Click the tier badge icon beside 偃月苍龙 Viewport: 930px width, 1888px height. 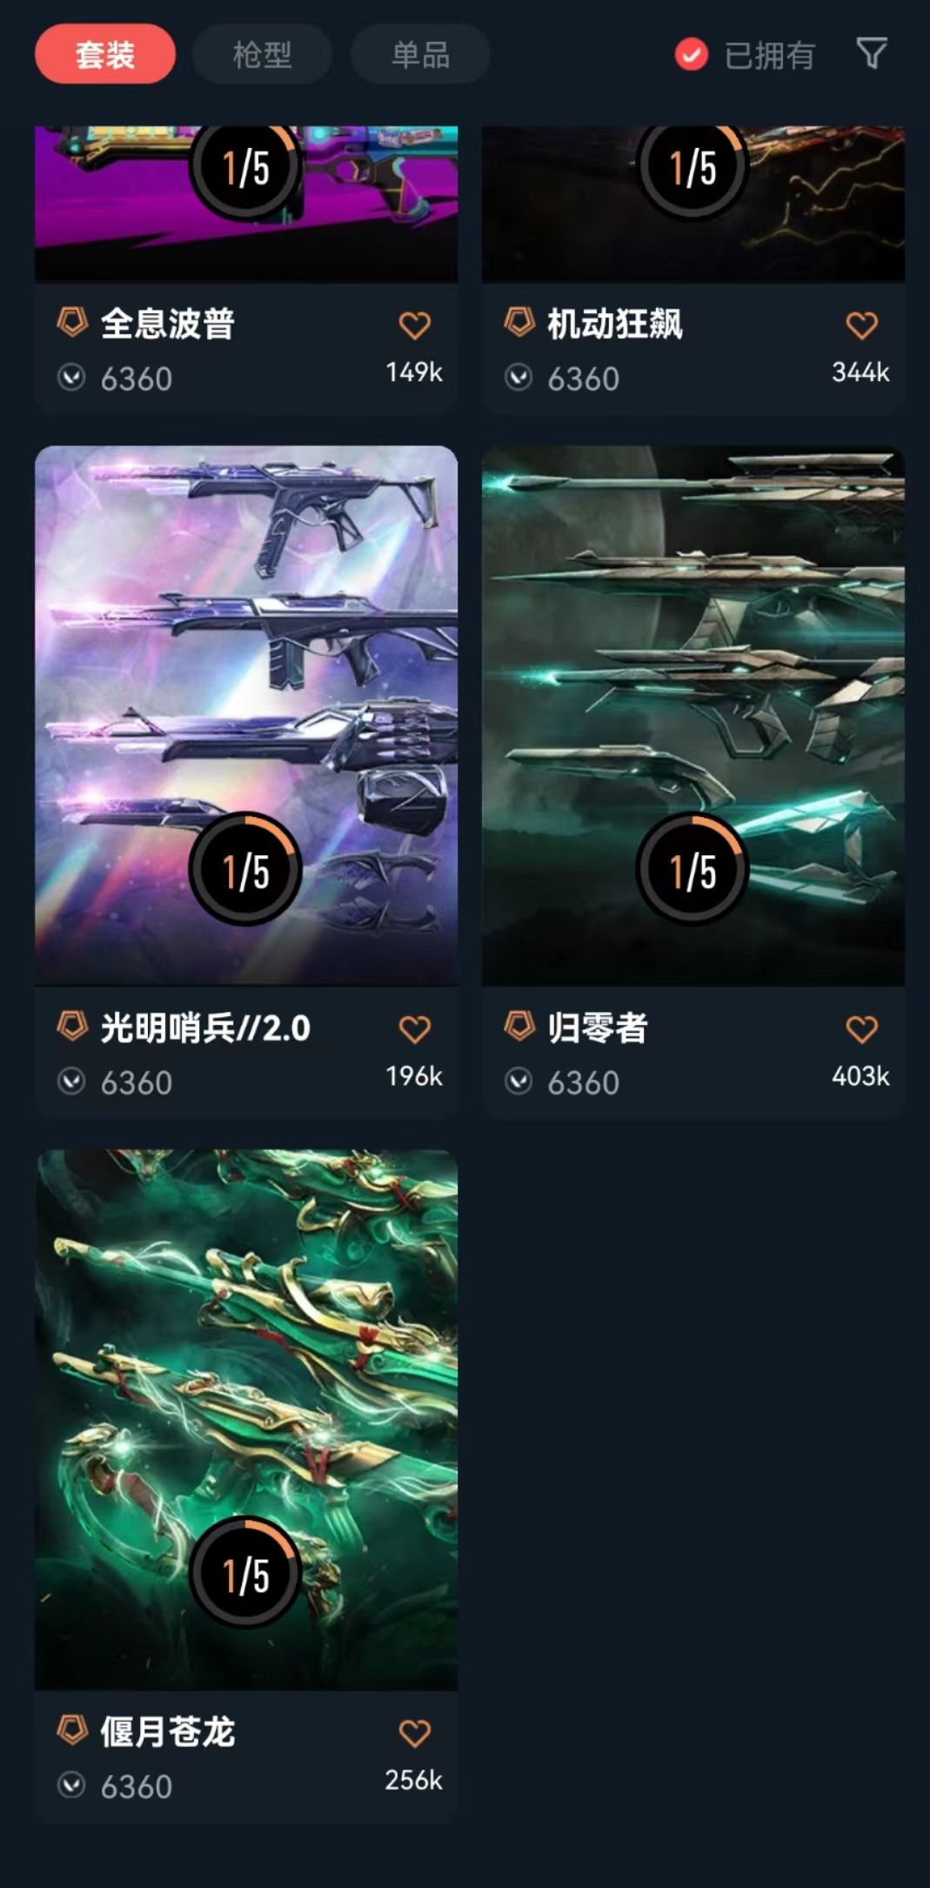pyautogui.click(x=72, y=1730)
